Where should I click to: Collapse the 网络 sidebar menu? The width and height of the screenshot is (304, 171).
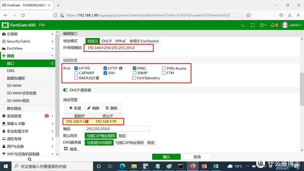(x=28, y=56)
